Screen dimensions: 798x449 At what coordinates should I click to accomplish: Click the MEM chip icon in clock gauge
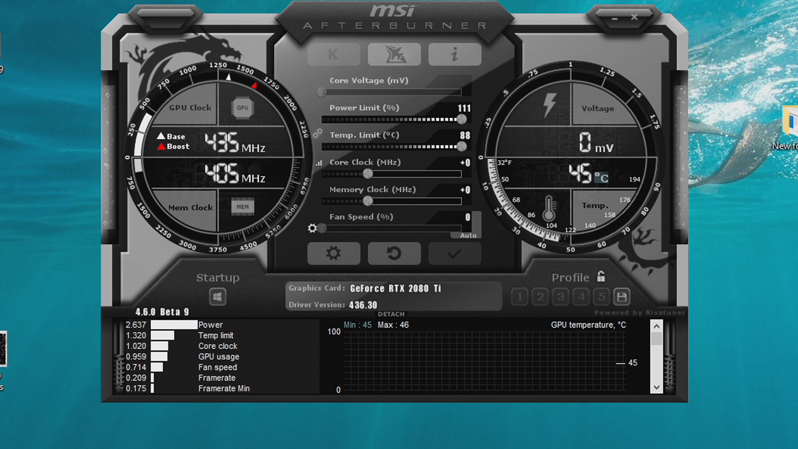[x=243, y=207]
